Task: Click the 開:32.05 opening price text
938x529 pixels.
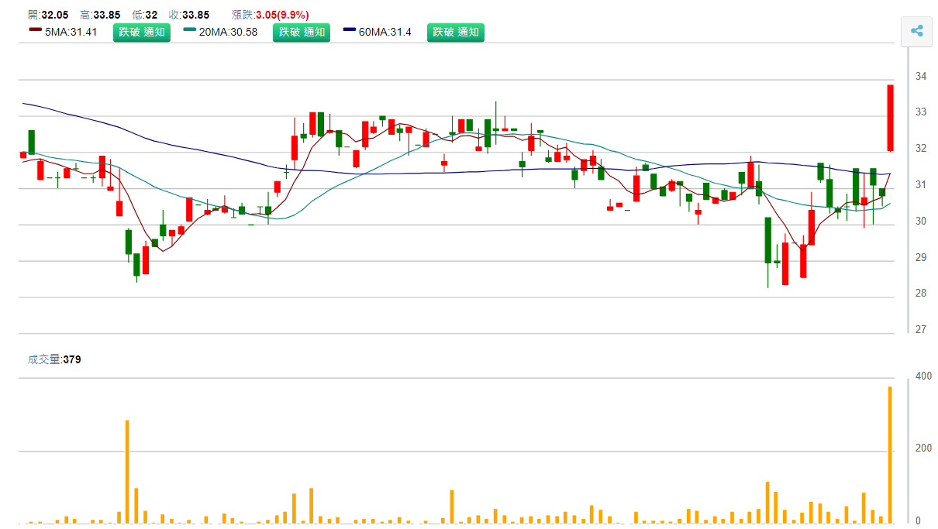Action: 48,15
